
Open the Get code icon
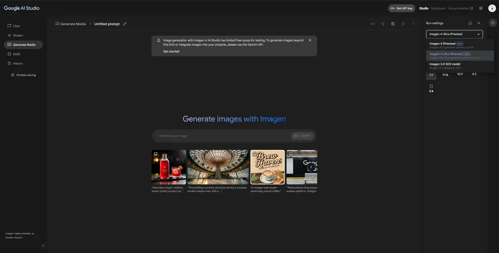[372, 24]
